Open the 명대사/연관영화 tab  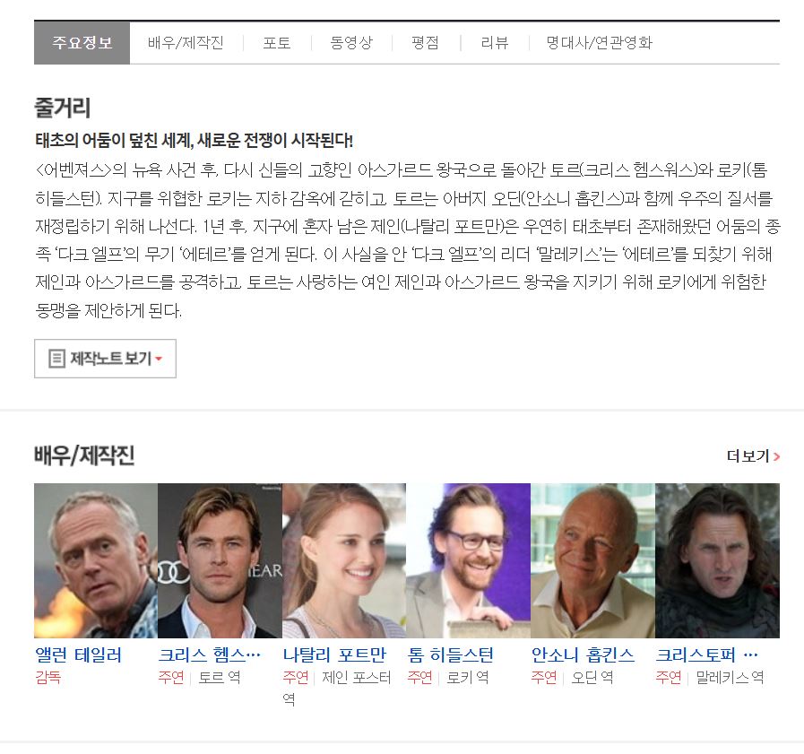pos(600,42)
